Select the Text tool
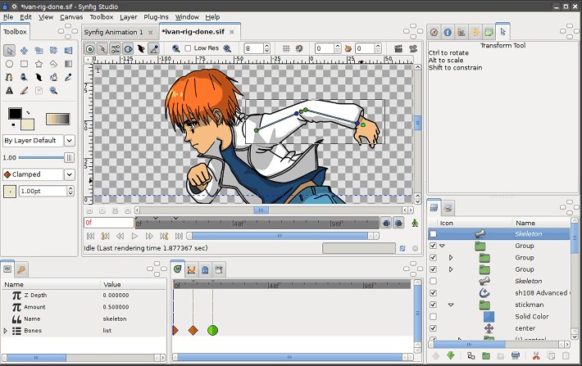This screenshot has width=582, height=366. [9, 90]
